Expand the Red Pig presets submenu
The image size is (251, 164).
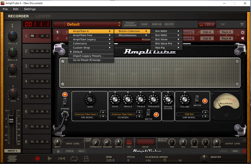(x=167, y=48)
